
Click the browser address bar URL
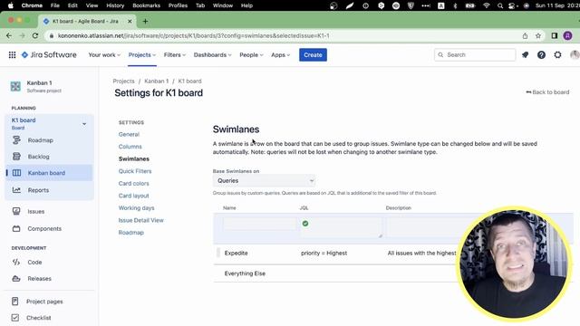tap(193, 36)
